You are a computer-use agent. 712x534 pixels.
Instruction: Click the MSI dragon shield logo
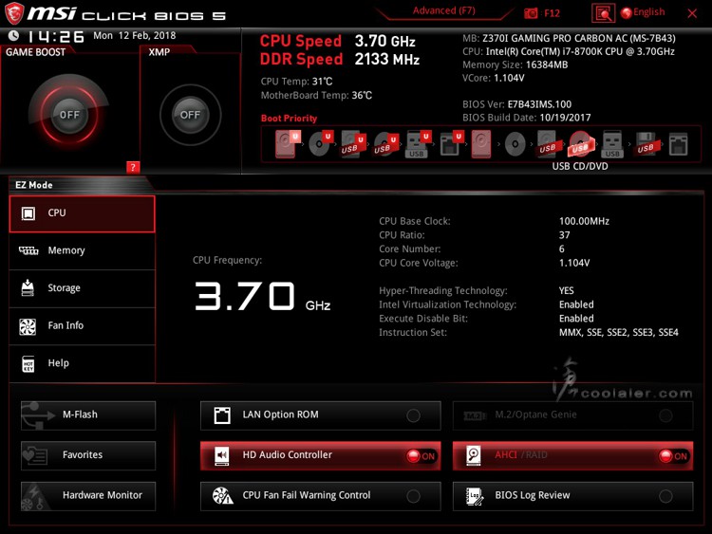(13, 13)
